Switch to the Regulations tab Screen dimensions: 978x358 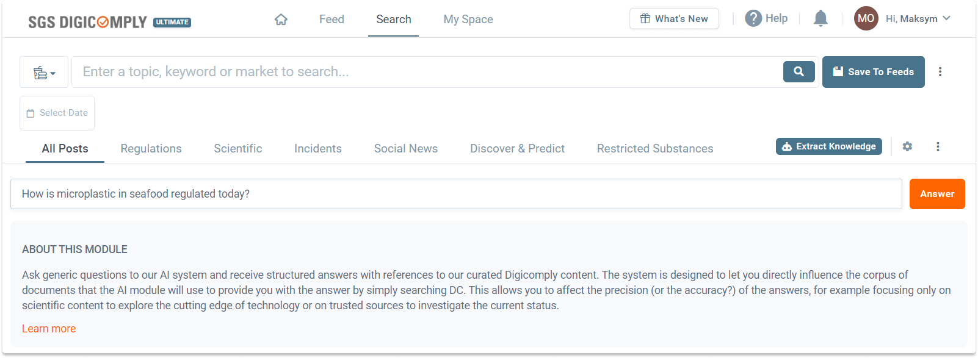pos(151,149)
